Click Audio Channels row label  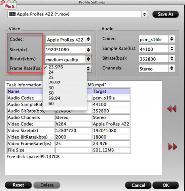coord(31,117)
